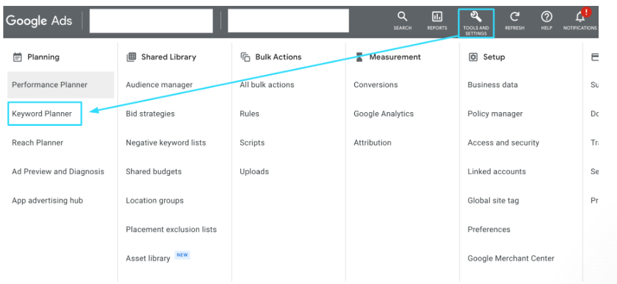Viewport: 617px width, 284px height.
Task: Open Google Merchant Center
Action: click(511, 258)
